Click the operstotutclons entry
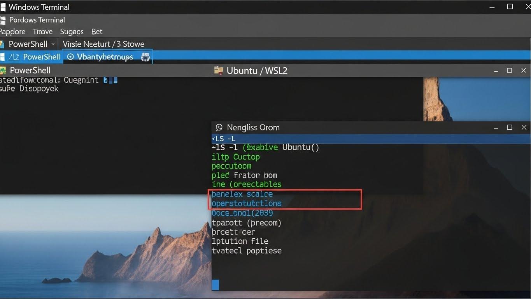The width and height of the screenshot is (531, 299). point(246,203)
